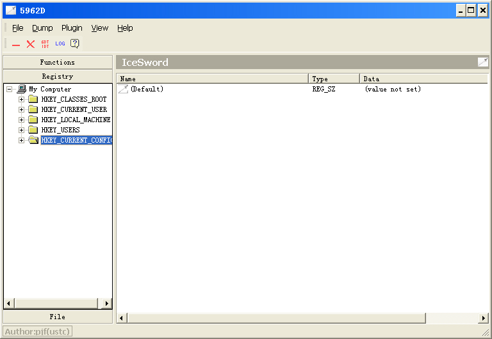492x339 pixels.
Task: Click the HKEY_LOCAL_MACHINE folder icon
Action: coord(33,120)
